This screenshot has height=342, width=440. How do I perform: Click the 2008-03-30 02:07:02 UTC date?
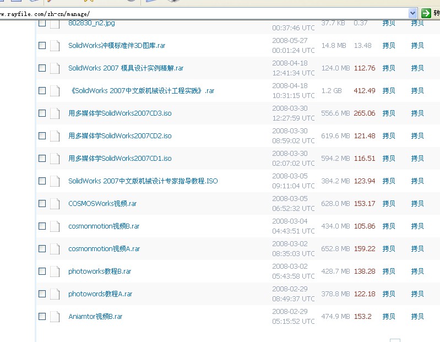[x=293, y=159]
